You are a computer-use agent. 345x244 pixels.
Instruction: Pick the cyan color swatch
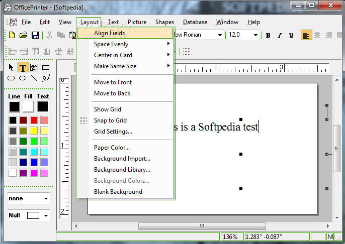pyautogui.click(x=34, y=152)
